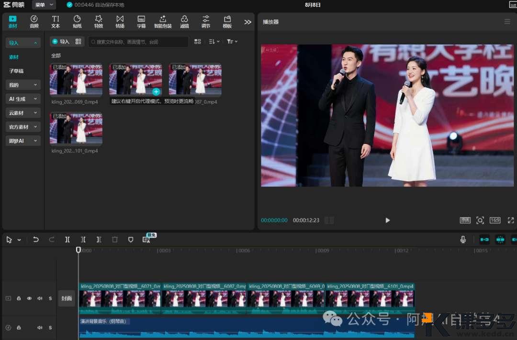The width and height of the screenshot is (517, 340).
Task: Click the 原画 quality button in player
Action: point(465,220)
